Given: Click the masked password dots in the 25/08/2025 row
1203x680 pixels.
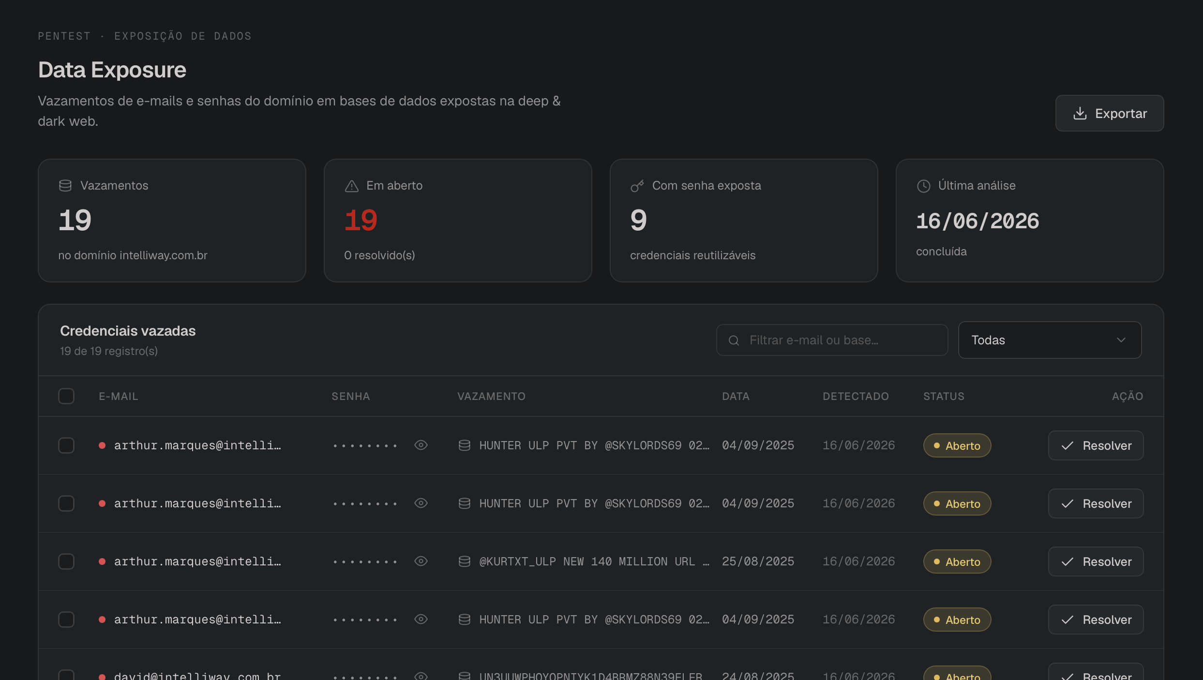Looking at the screenshot, I should [x=365, y=562].
